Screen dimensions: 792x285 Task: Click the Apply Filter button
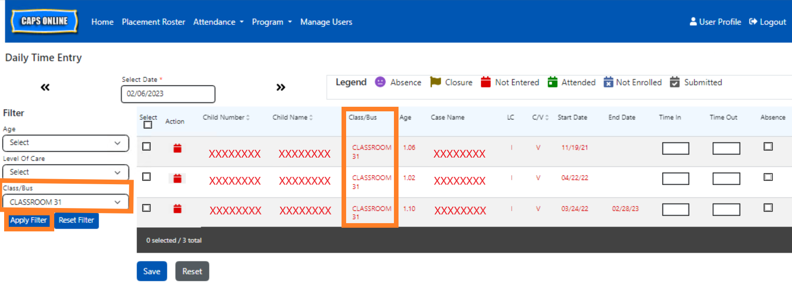(28, 220)
